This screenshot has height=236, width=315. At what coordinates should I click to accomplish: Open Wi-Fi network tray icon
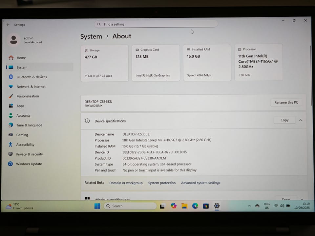click(x=276, y=206)
